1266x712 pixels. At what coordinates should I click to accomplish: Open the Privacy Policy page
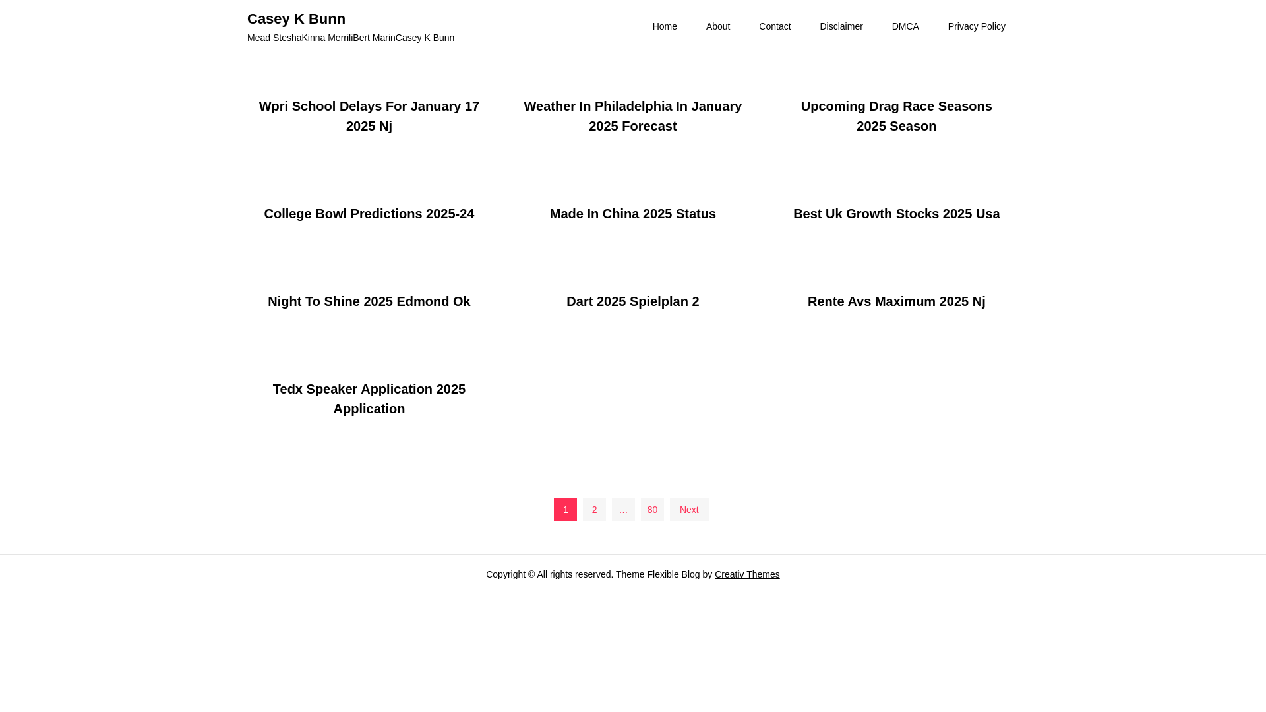[977, 26]
